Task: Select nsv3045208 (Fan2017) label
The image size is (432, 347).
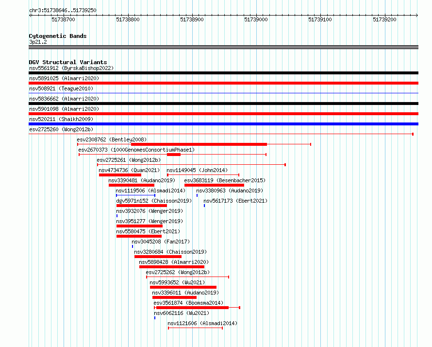Action: pos(161,242)
